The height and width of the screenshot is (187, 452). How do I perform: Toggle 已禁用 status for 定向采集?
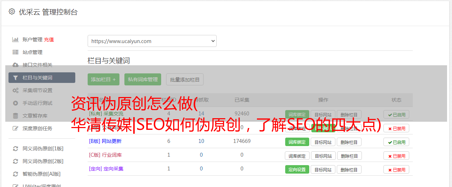click(396, 169)
